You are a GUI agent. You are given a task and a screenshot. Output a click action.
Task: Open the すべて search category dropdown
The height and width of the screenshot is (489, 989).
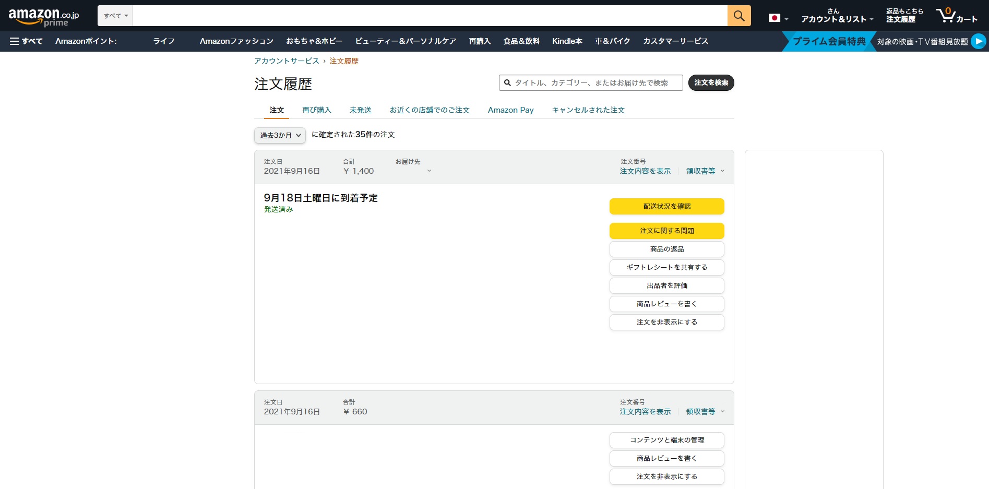click(115, 16)
